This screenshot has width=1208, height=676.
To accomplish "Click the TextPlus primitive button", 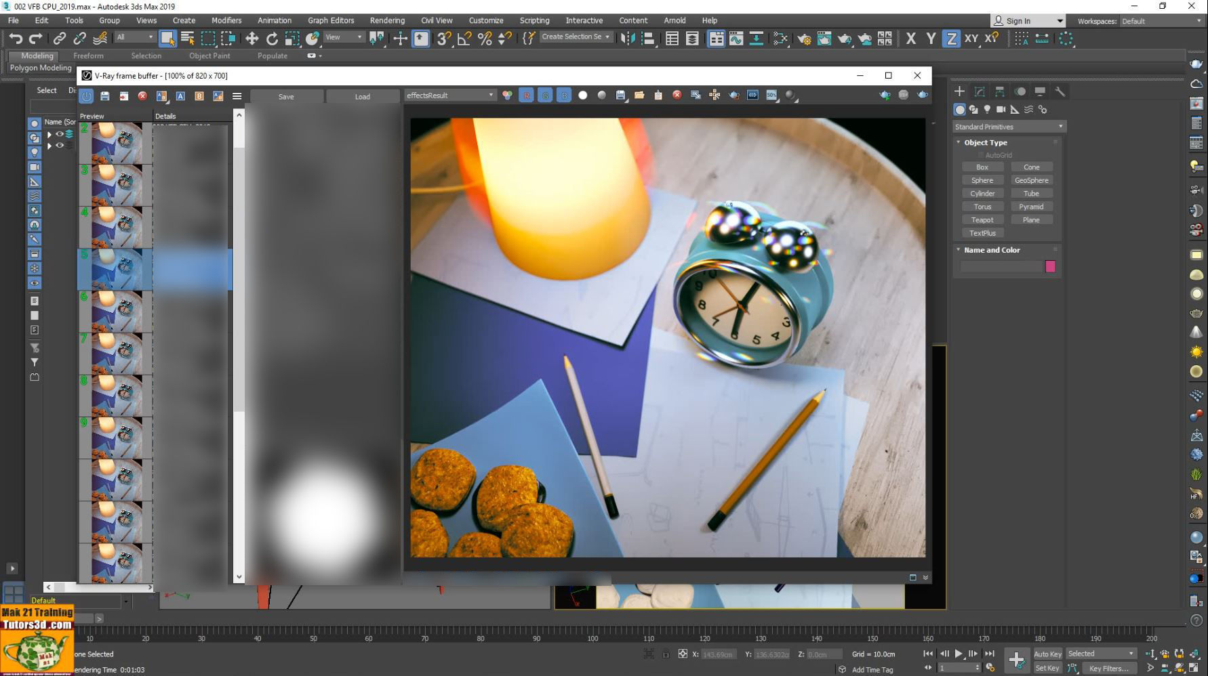I will pyautogui.click(x=982, y=233).
